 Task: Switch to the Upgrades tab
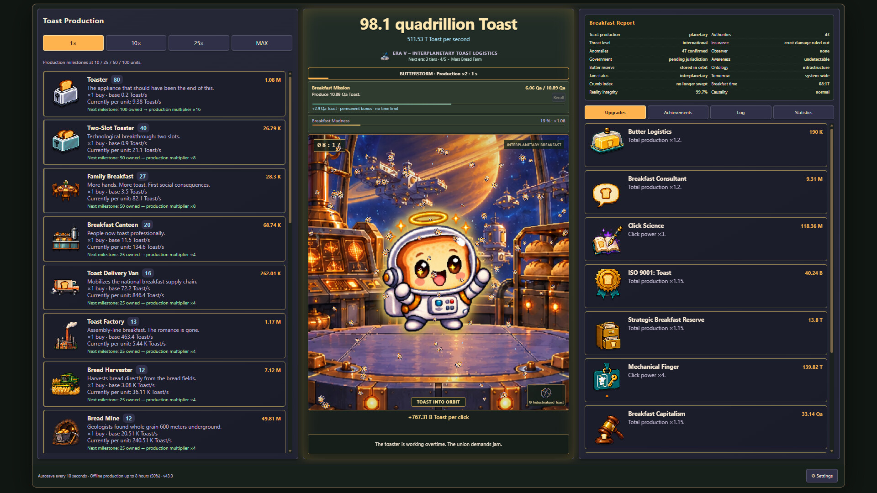615,112
